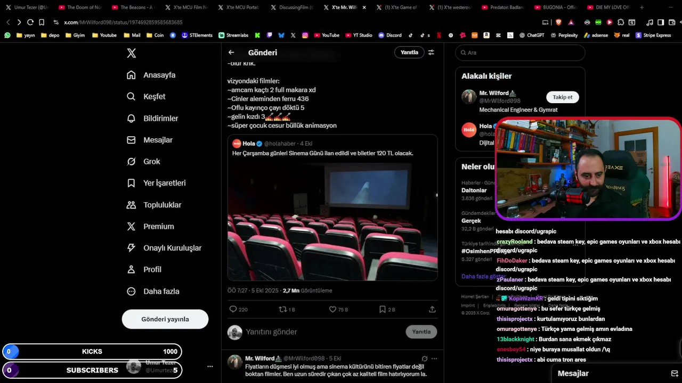
Task: Open the Giyim bookmarks folder
Action: (75, 35)
